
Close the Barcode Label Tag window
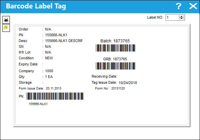(193, 6)
